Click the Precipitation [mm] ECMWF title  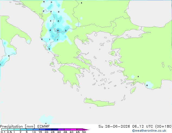pyautogui.click(x=25, y=126)
